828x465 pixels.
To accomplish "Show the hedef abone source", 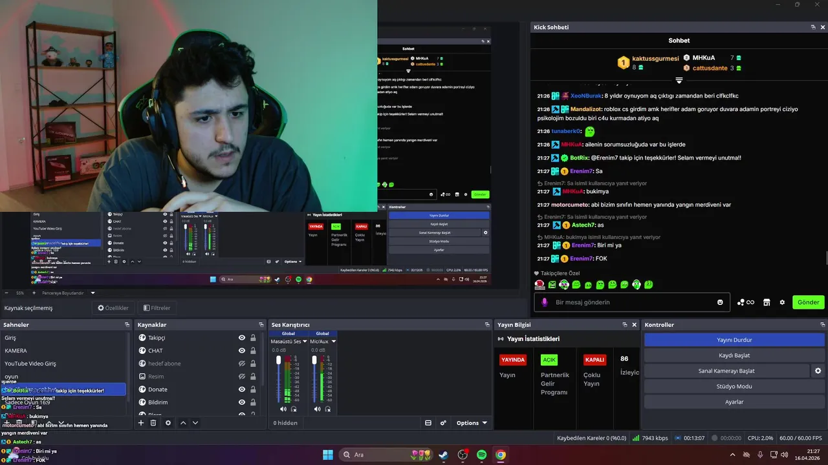I will pyautogui.click(x=242, y=364).
